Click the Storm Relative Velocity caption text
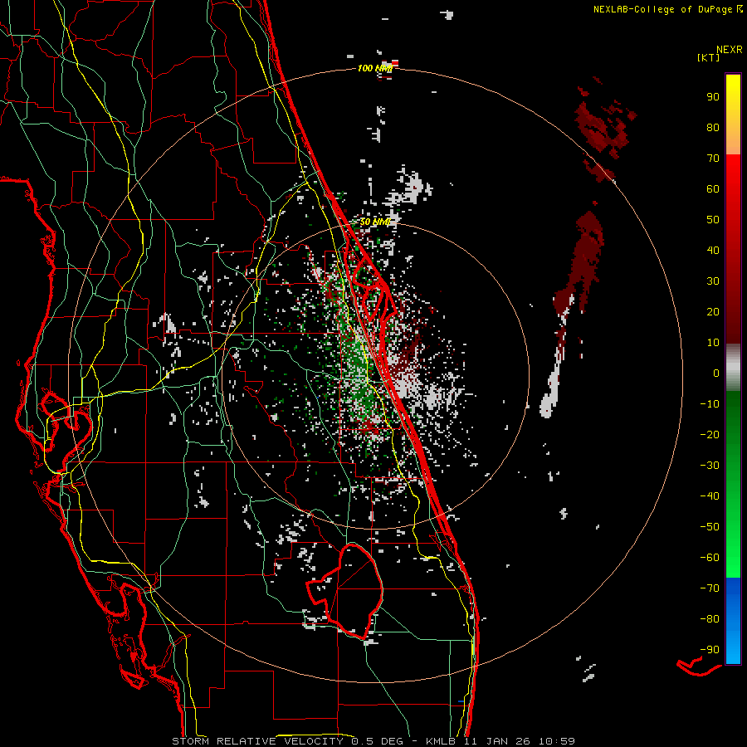 [x=373, y=741]
